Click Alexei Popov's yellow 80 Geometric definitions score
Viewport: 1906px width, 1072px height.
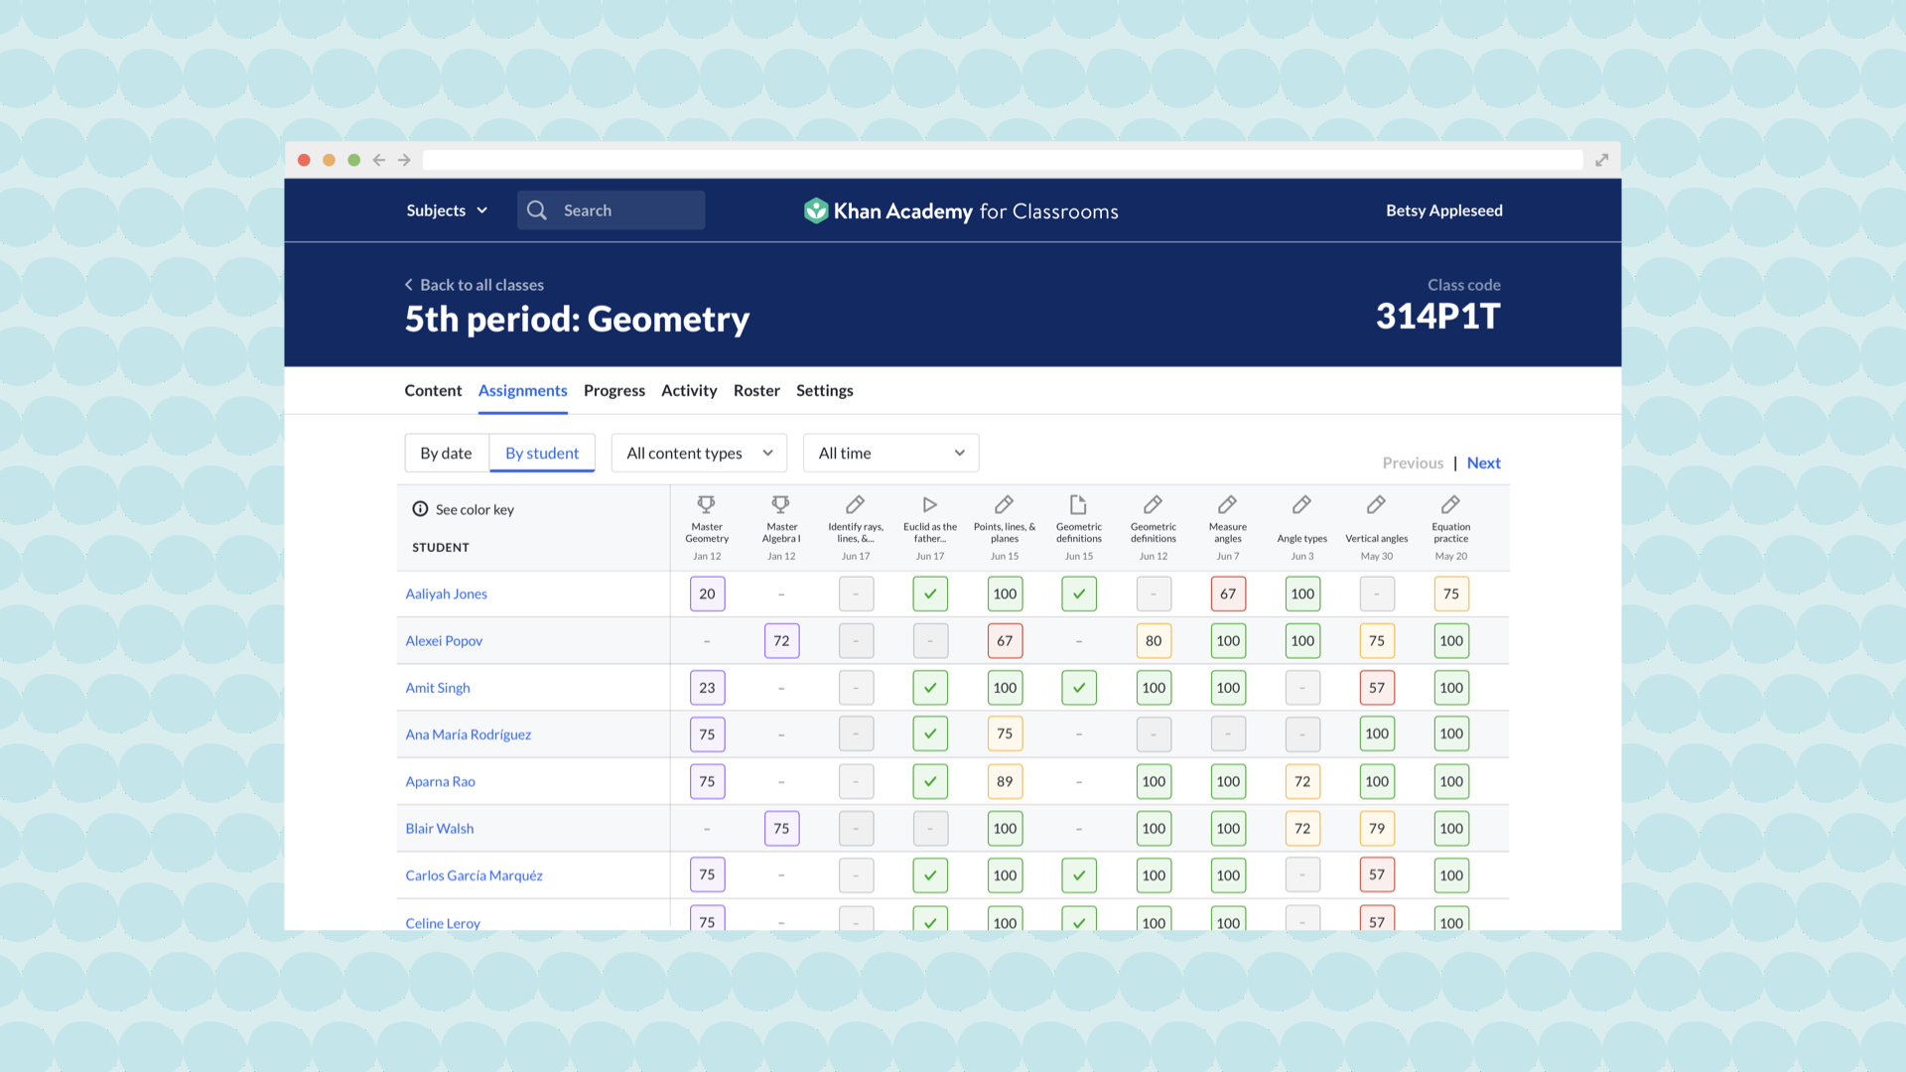coord(1154,640)
